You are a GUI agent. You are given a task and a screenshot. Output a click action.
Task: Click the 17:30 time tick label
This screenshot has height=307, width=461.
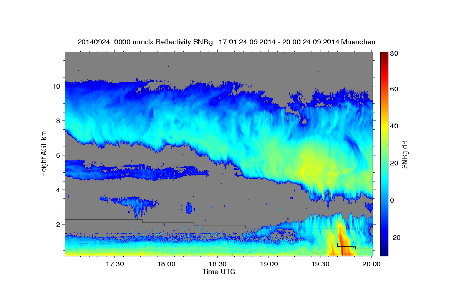(x=114, y=264)
